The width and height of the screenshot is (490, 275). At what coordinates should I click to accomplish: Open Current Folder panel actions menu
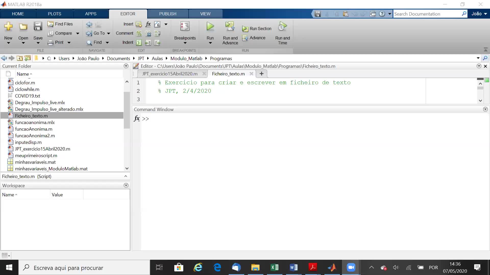pos(126,66)
